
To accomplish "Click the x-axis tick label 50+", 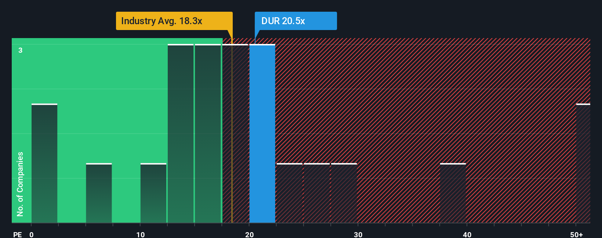I will pyautogui.click(x=577, y=235).
